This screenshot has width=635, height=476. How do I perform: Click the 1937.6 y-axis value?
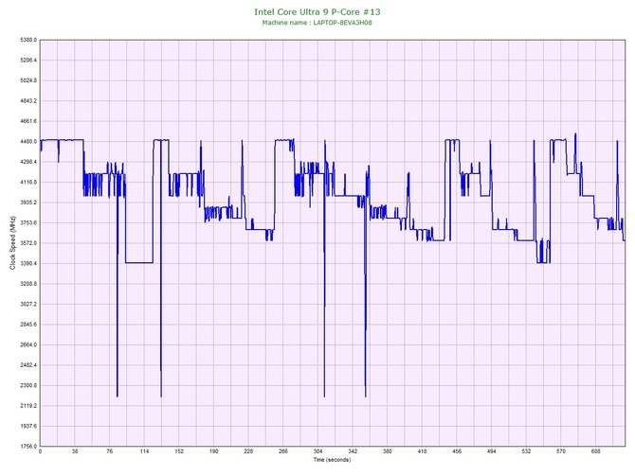coord(28,426)
